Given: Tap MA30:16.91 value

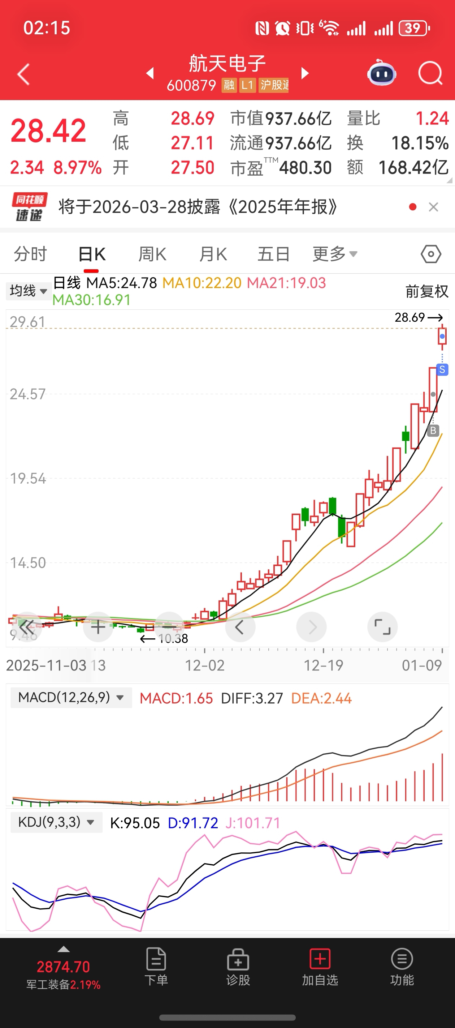Looking at the screenshot, I should tap(92, 300).
